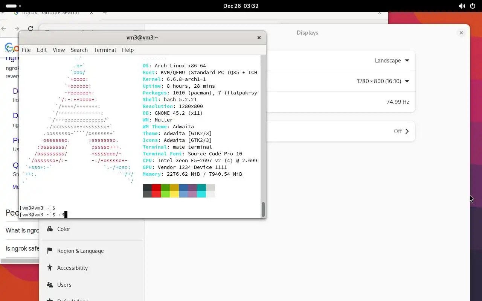
Task: Click the dark green block in neofetch palette
Action: point(165,187)
